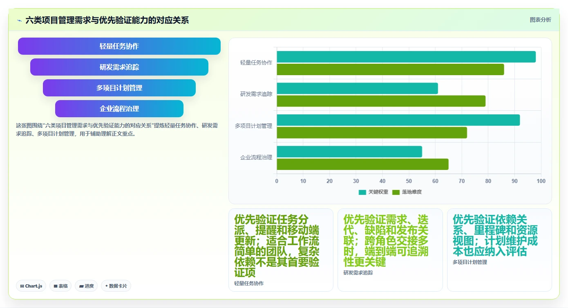Click the teal 关键权重 bar for 轻量任务协作

(x=406, y=57)
